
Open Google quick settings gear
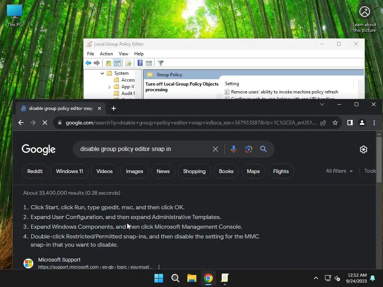[x=364, y=149]
